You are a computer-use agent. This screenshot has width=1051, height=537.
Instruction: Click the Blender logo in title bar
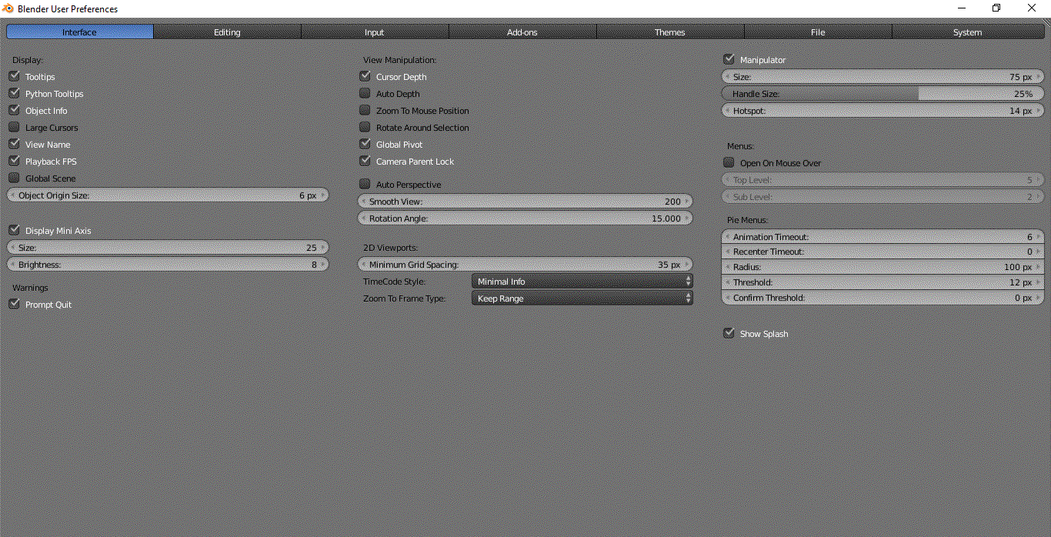(x=8, y=8)
